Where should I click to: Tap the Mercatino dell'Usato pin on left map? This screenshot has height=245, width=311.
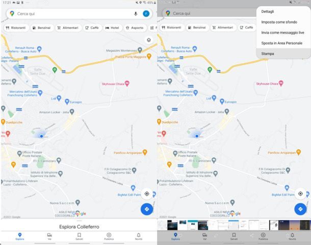[40, 93]
